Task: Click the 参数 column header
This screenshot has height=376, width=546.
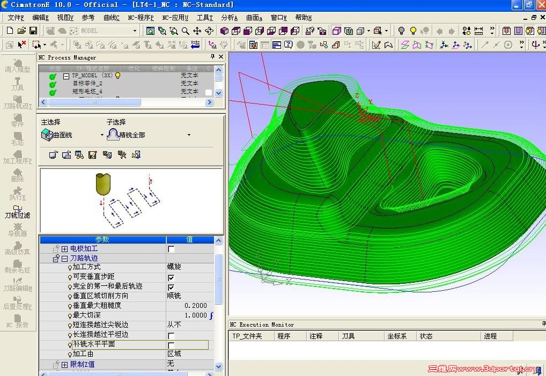Action: [103, 240]
